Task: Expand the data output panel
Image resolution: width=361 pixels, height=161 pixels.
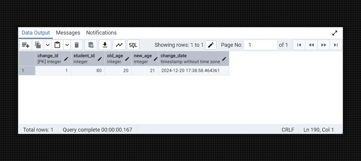Action: coord(335,33)
